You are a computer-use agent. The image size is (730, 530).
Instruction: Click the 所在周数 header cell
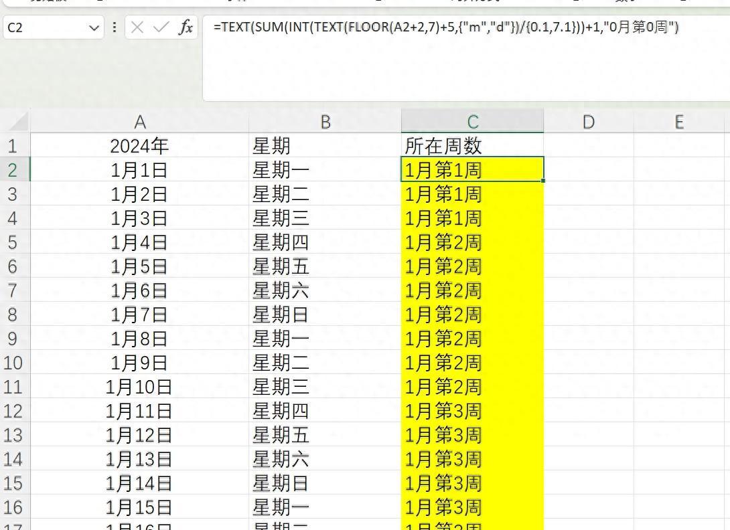point(473,146)
